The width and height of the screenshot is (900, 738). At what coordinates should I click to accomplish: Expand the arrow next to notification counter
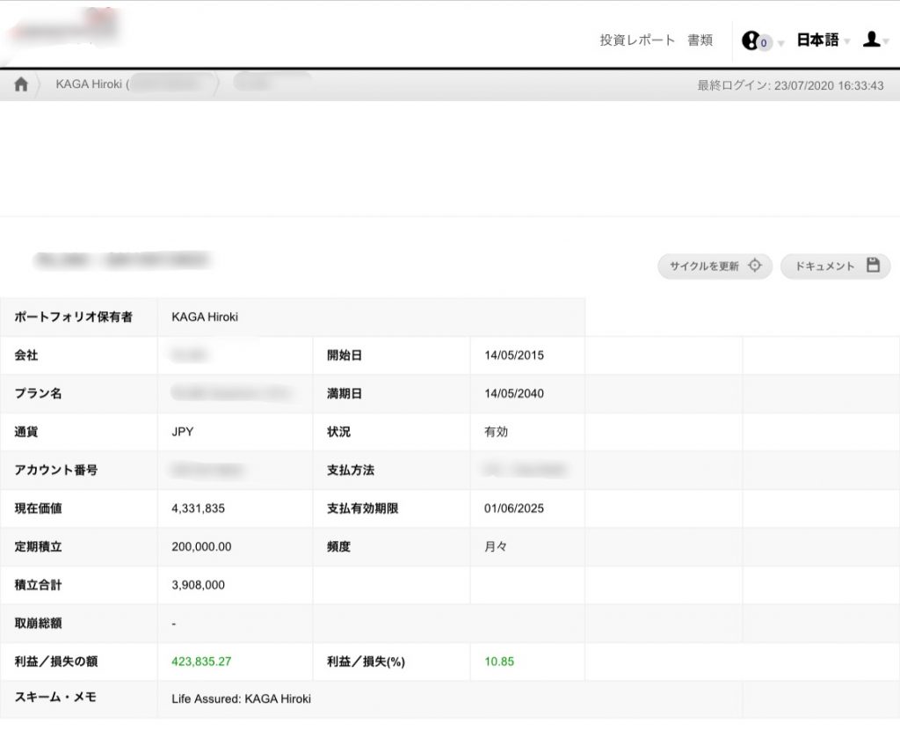point(781,43)
